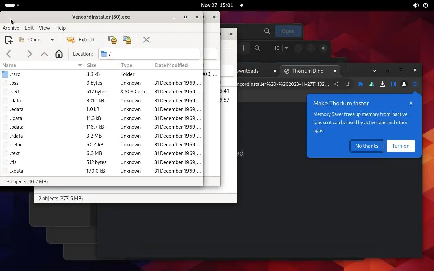
Task: Select the .rsrc folder row
Action: pyautogui.click(x=102, y=74)
